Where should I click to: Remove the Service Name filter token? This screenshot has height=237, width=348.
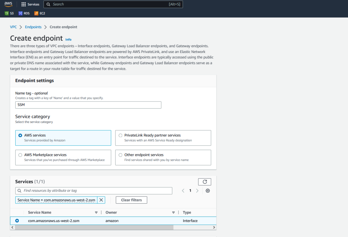101,200
